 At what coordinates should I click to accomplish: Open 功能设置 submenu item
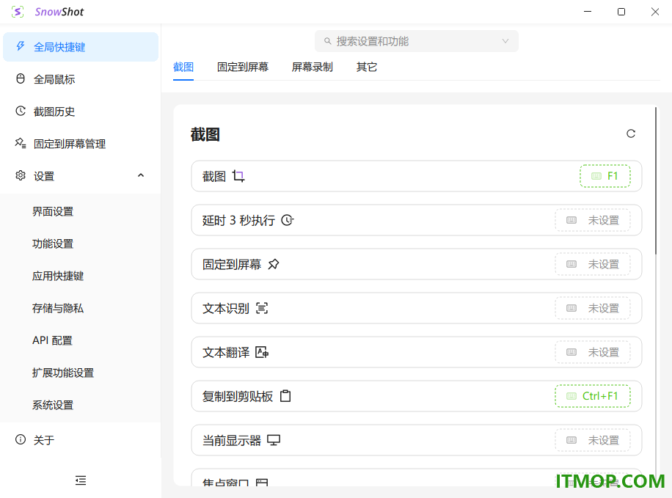pyautogui.click(x=81, y=243)
